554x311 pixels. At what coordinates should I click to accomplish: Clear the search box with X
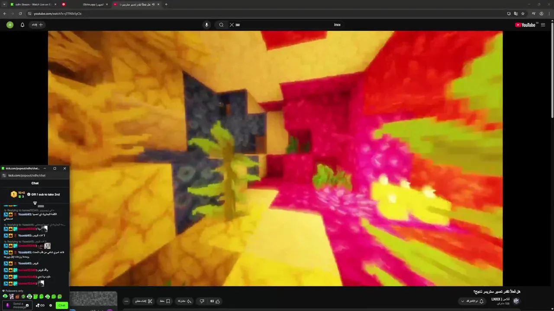tap(232, 25)
